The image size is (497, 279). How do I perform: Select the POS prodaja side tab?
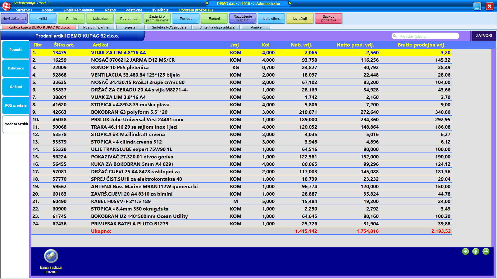(16, 105)
